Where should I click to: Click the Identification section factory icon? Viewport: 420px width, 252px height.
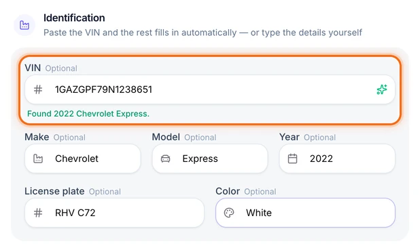tap(24, 25)
